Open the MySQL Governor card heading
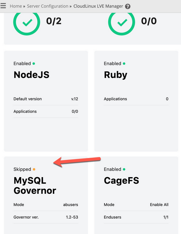 click(x=35, y=185)
